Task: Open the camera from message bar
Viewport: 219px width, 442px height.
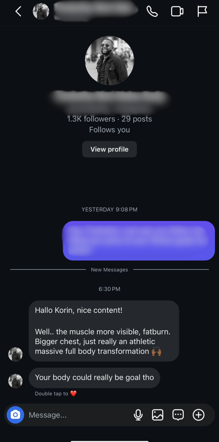Action: [15, 415]
